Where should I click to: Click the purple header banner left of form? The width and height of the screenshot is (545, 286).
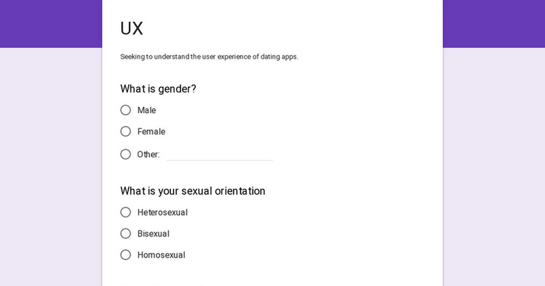pyautogui.click(x=50, y=23)
